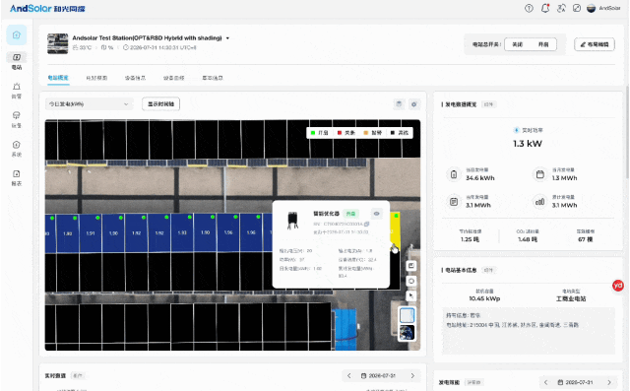Open the 电站 station sidebar item
The image size is (630, 391).
coord(17,61)
